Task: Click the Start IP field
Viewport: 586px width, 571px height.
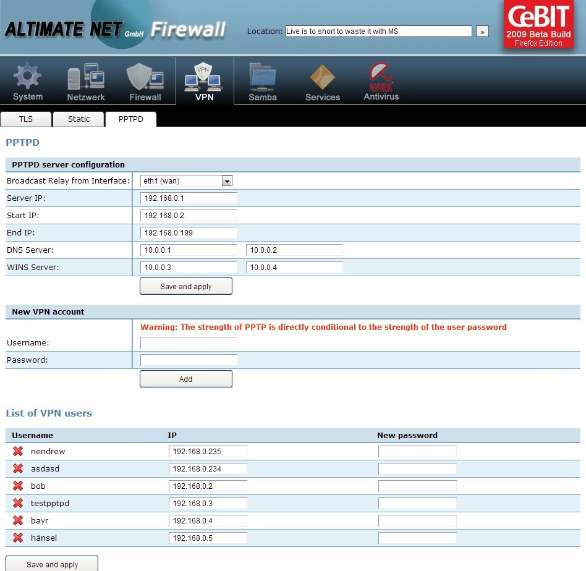Action: coord(189,215)
